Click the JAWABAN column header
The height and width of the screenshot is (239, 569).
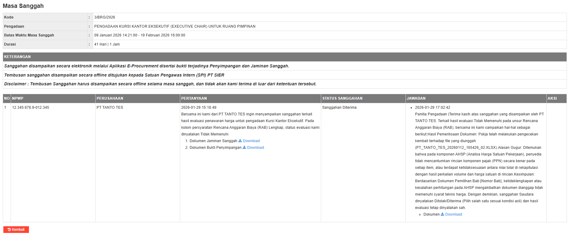coord(416,98)
